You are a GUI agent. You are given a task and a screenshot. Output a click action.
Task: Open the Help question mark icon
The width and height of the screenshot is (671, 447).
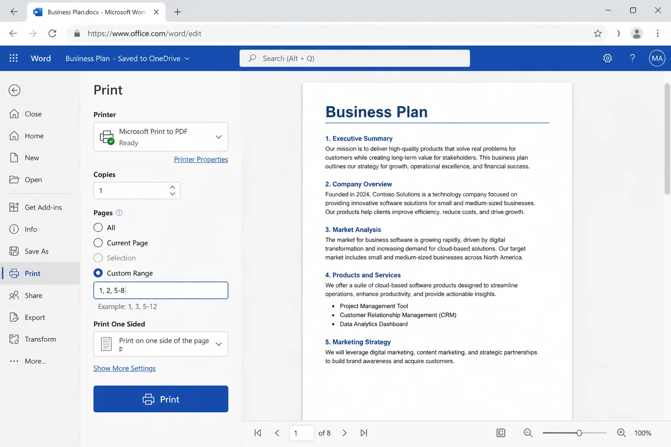click(x=632, y=58)
